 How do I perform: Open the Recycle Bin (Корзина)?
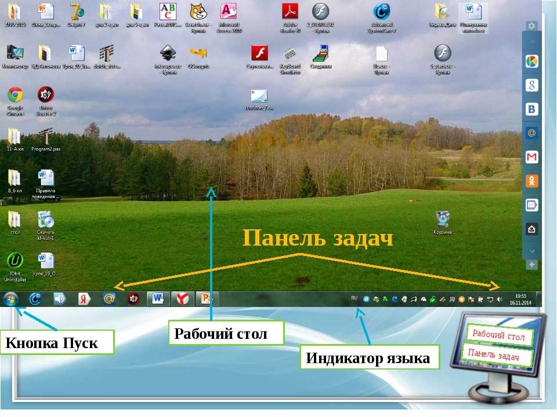[443, 220]
